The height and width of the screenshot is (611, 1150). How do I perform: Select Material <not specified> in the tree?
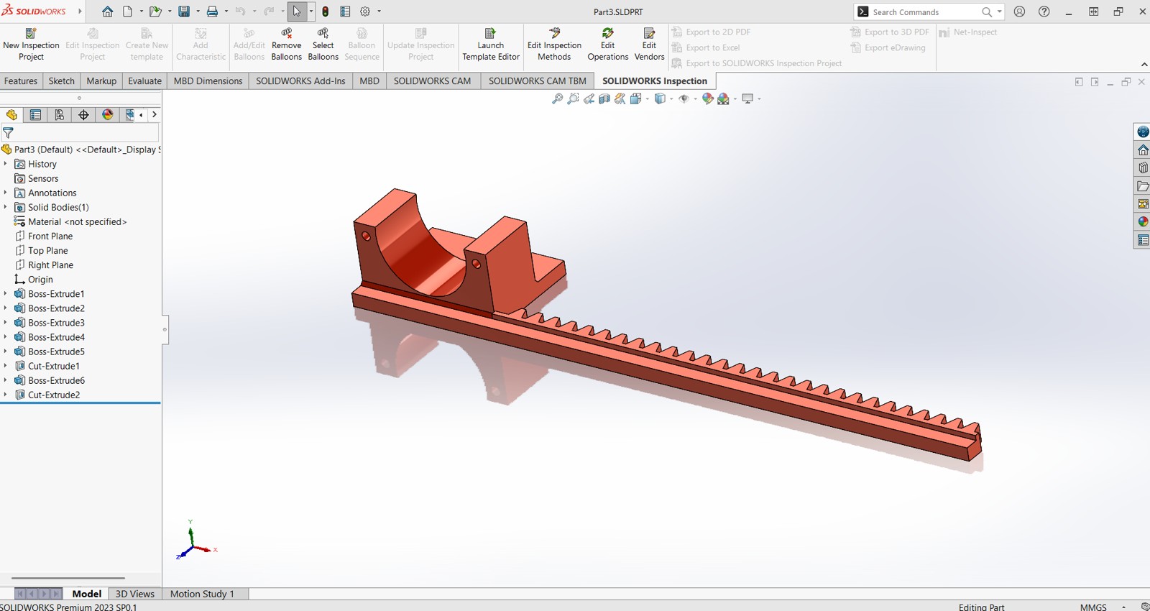[77, 221]
